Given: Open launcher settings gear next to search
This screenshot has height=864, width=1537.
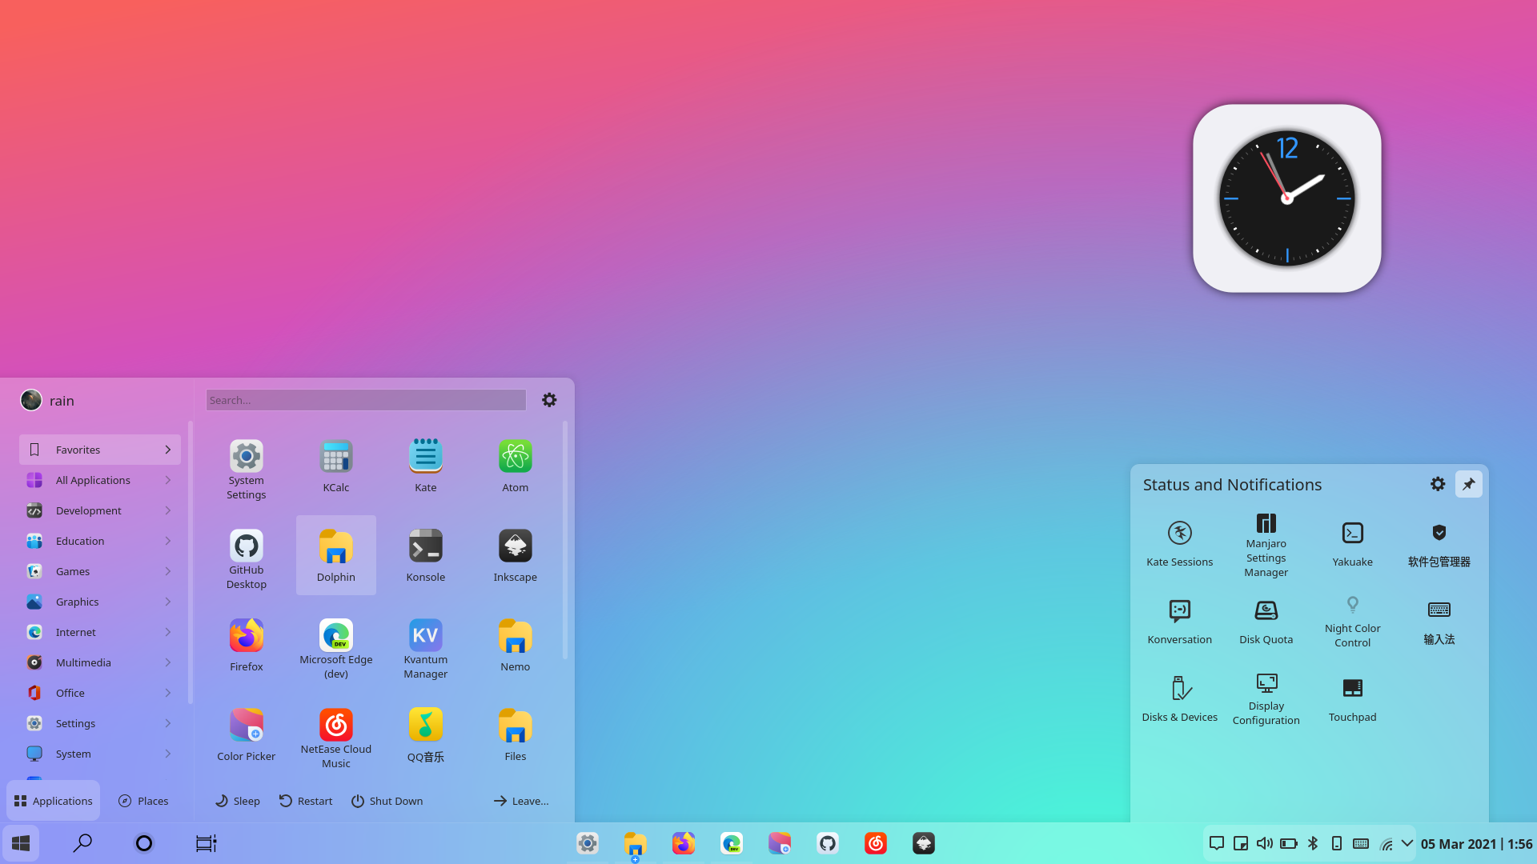Looking at the screenshot, I should tap(549, 400).
